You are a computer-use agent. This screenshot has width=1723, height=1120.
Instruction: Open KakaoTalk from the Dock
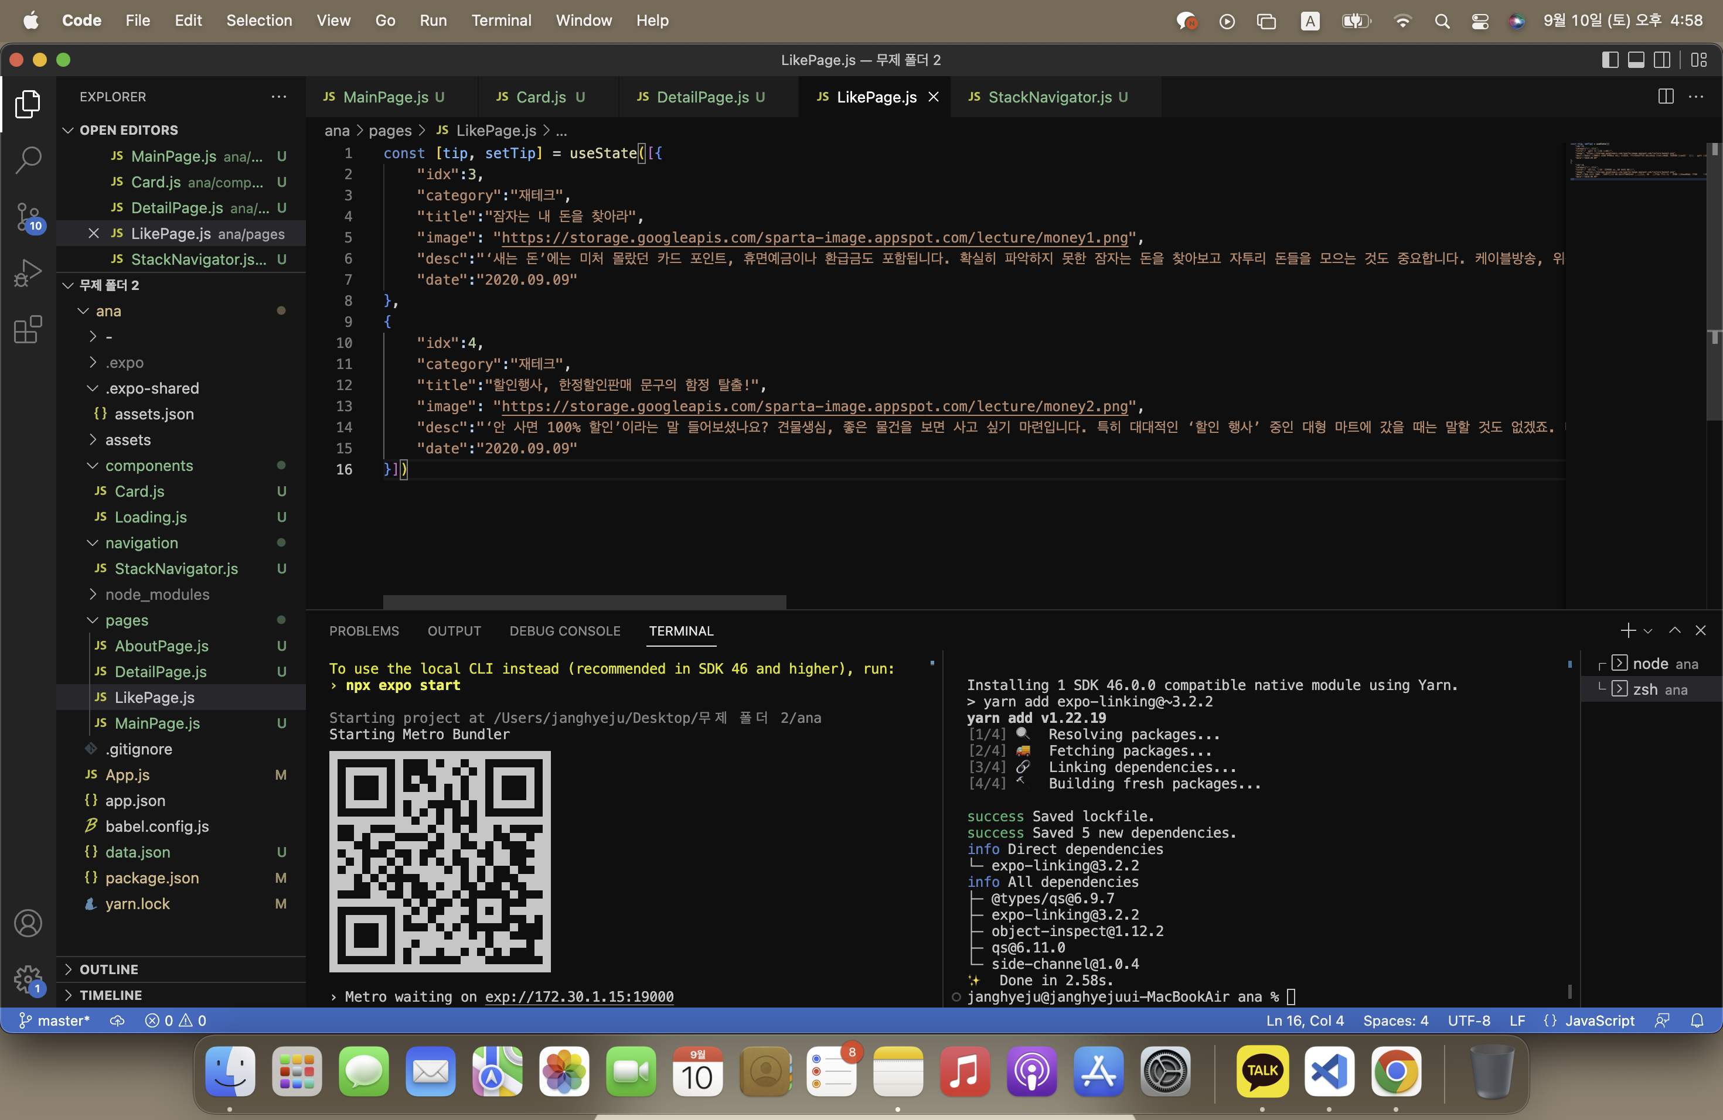[x=1262, y=1071]
